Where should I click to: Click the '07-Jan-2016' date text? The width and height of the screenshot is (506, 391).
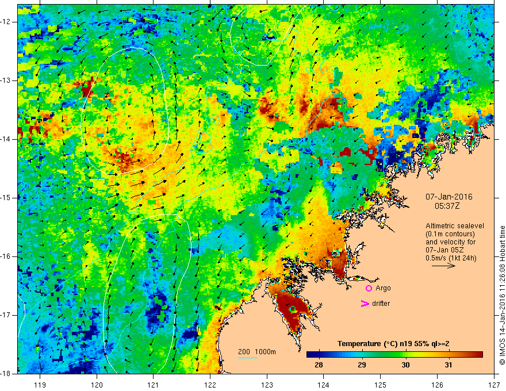(x=449, y=197)
